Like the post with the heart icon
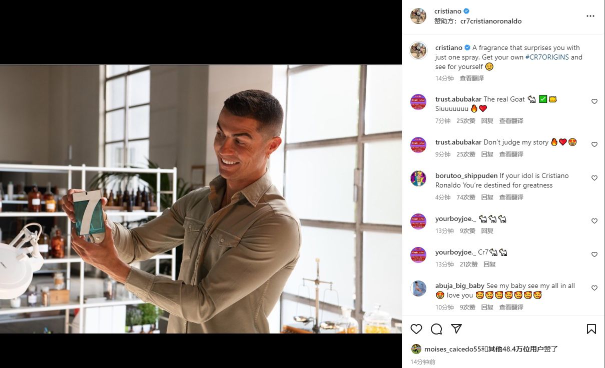 (416, 329)
